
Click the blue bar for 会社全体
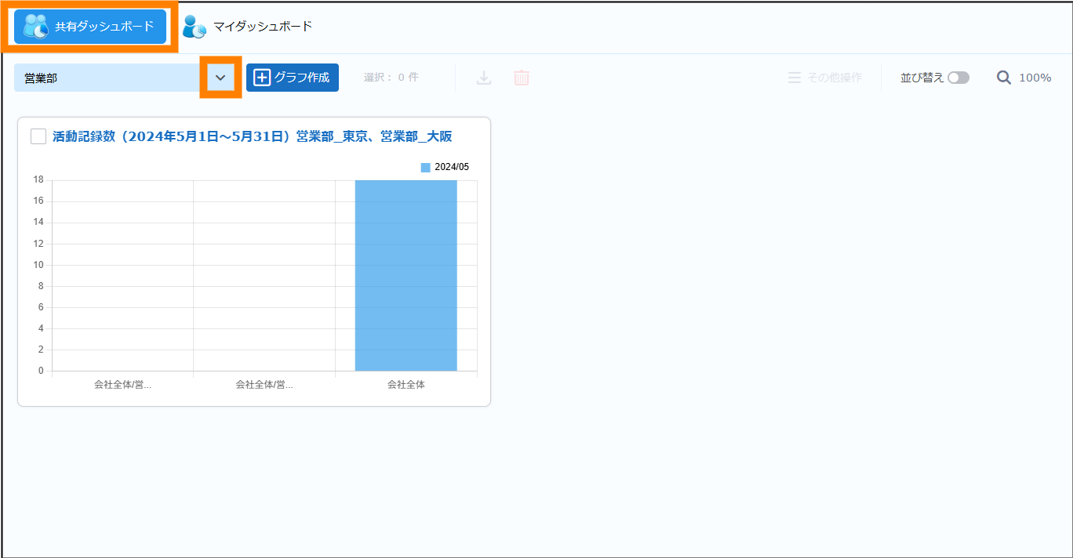[406, 275]
